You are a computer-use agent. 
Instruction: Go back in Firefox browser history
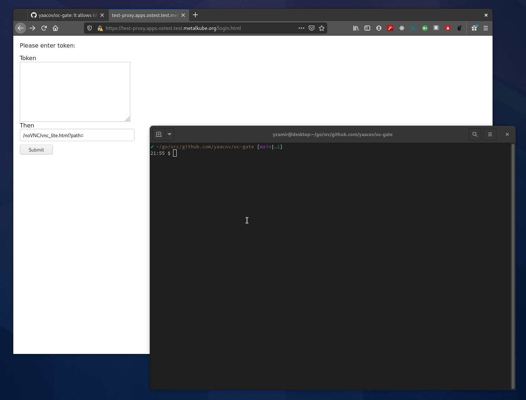coord(21,28)
